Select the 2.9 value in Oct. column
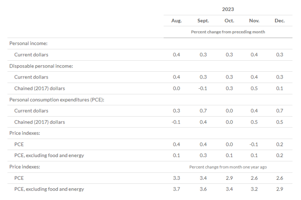 tap(229, 177)
